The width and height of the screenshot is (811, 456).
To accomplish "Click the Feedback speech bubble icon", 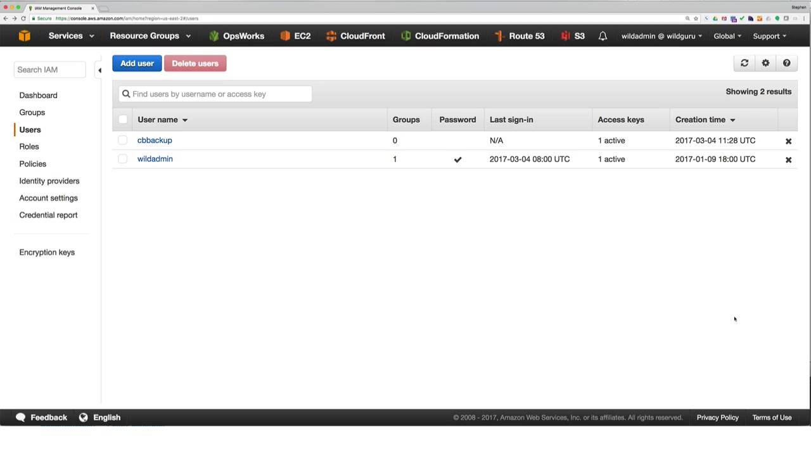I will click(20, 417).
